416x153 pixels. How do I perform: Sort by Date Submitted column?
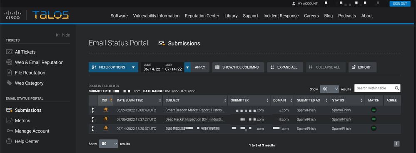[x=138, y=100]
